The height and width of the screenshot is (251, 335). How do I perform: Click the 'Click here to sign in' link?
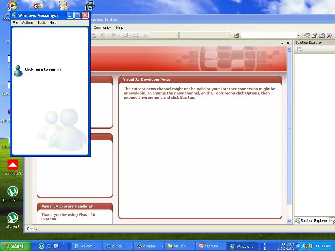coord(43,69)
